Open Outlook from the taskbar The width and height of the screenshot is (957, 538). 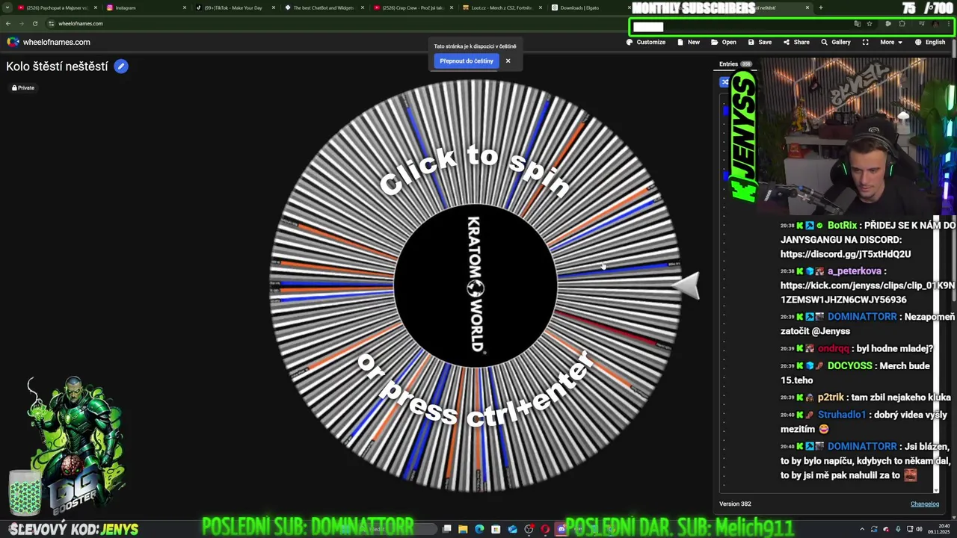click(512, 529)
